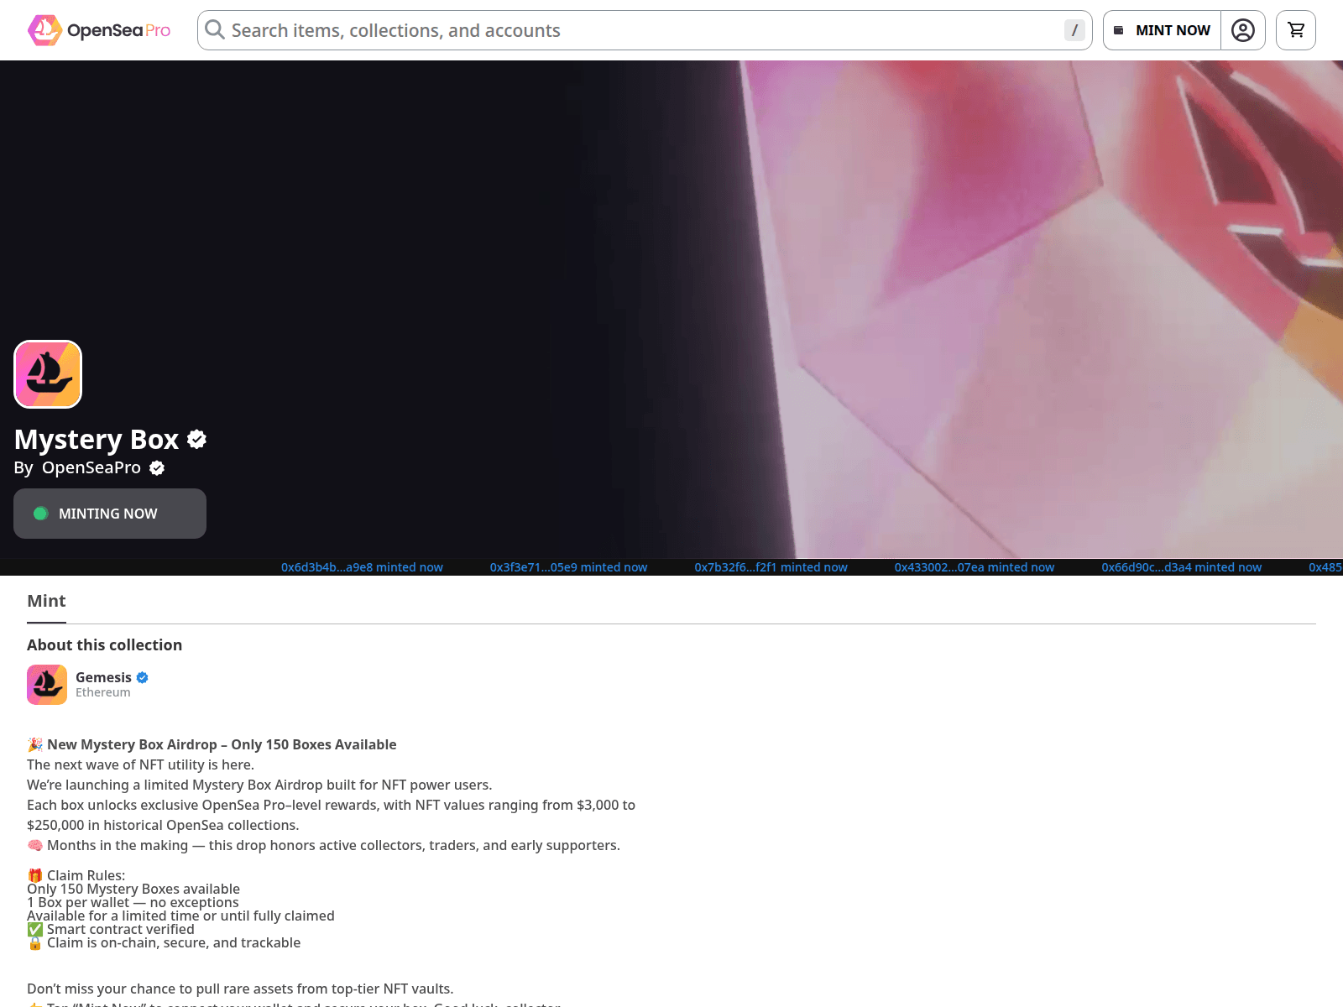
Task: Click the slash shortcut key badge
Action: pos(1074,30)
